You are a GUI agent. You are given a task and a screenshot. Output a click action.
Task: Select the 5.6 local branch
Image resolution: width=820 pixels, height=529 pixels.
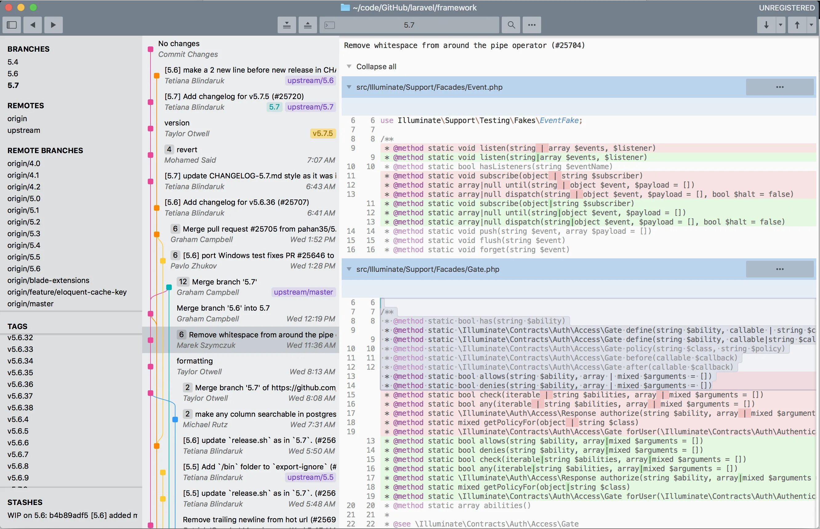[13, 74]
